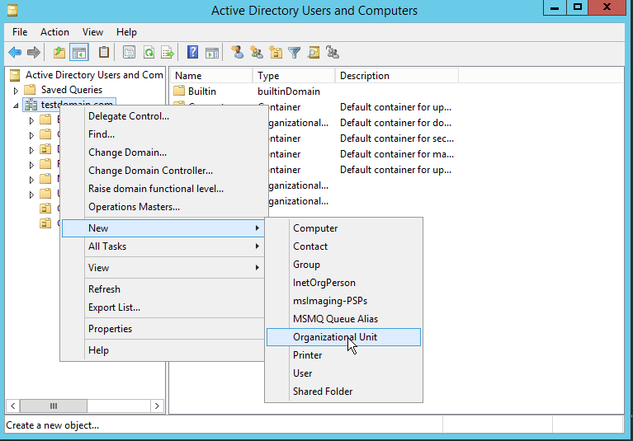
Task: Click the tree pane horizontal scrollbar thumb
Action: click(54, 406)
